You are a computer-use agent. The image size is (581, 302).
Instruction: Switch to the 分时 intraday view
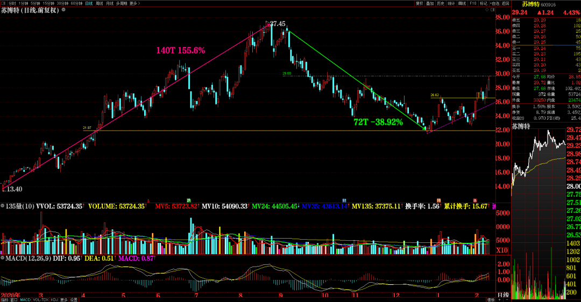pyautogui.click(x=12, y=3)
